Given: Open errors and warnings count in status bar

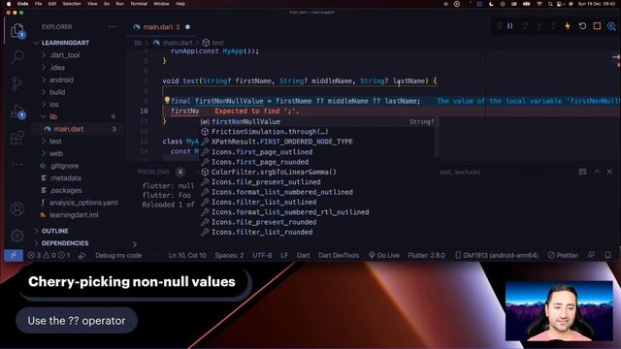Looking at the screenshot, I should [x=49, y=255].
